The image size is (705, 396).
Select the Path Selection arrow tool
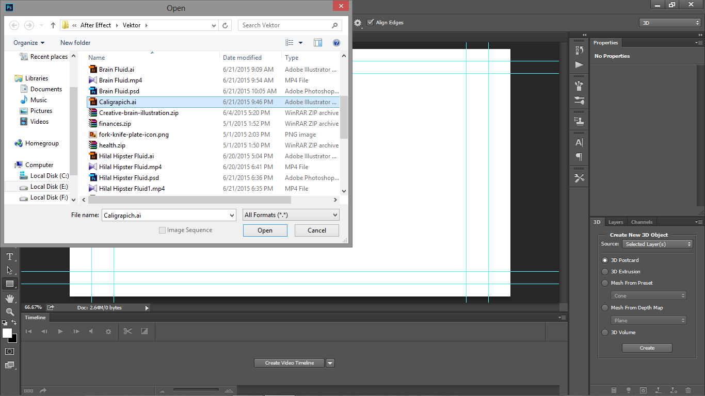pyautogui.click(x=10, y=270)
